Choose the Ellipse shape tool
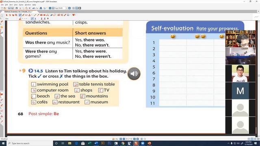The height and width of the screenshot is (146, 260). click(x=44, y=15)
